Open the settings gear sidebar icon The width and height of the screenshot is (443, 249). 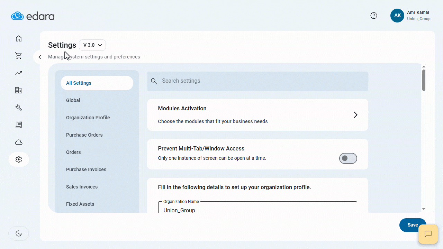19,159
